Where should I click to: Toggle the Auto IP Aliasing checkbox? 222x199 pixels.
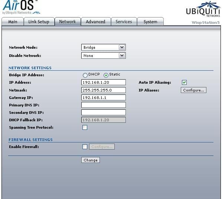[x=184, y=82]
